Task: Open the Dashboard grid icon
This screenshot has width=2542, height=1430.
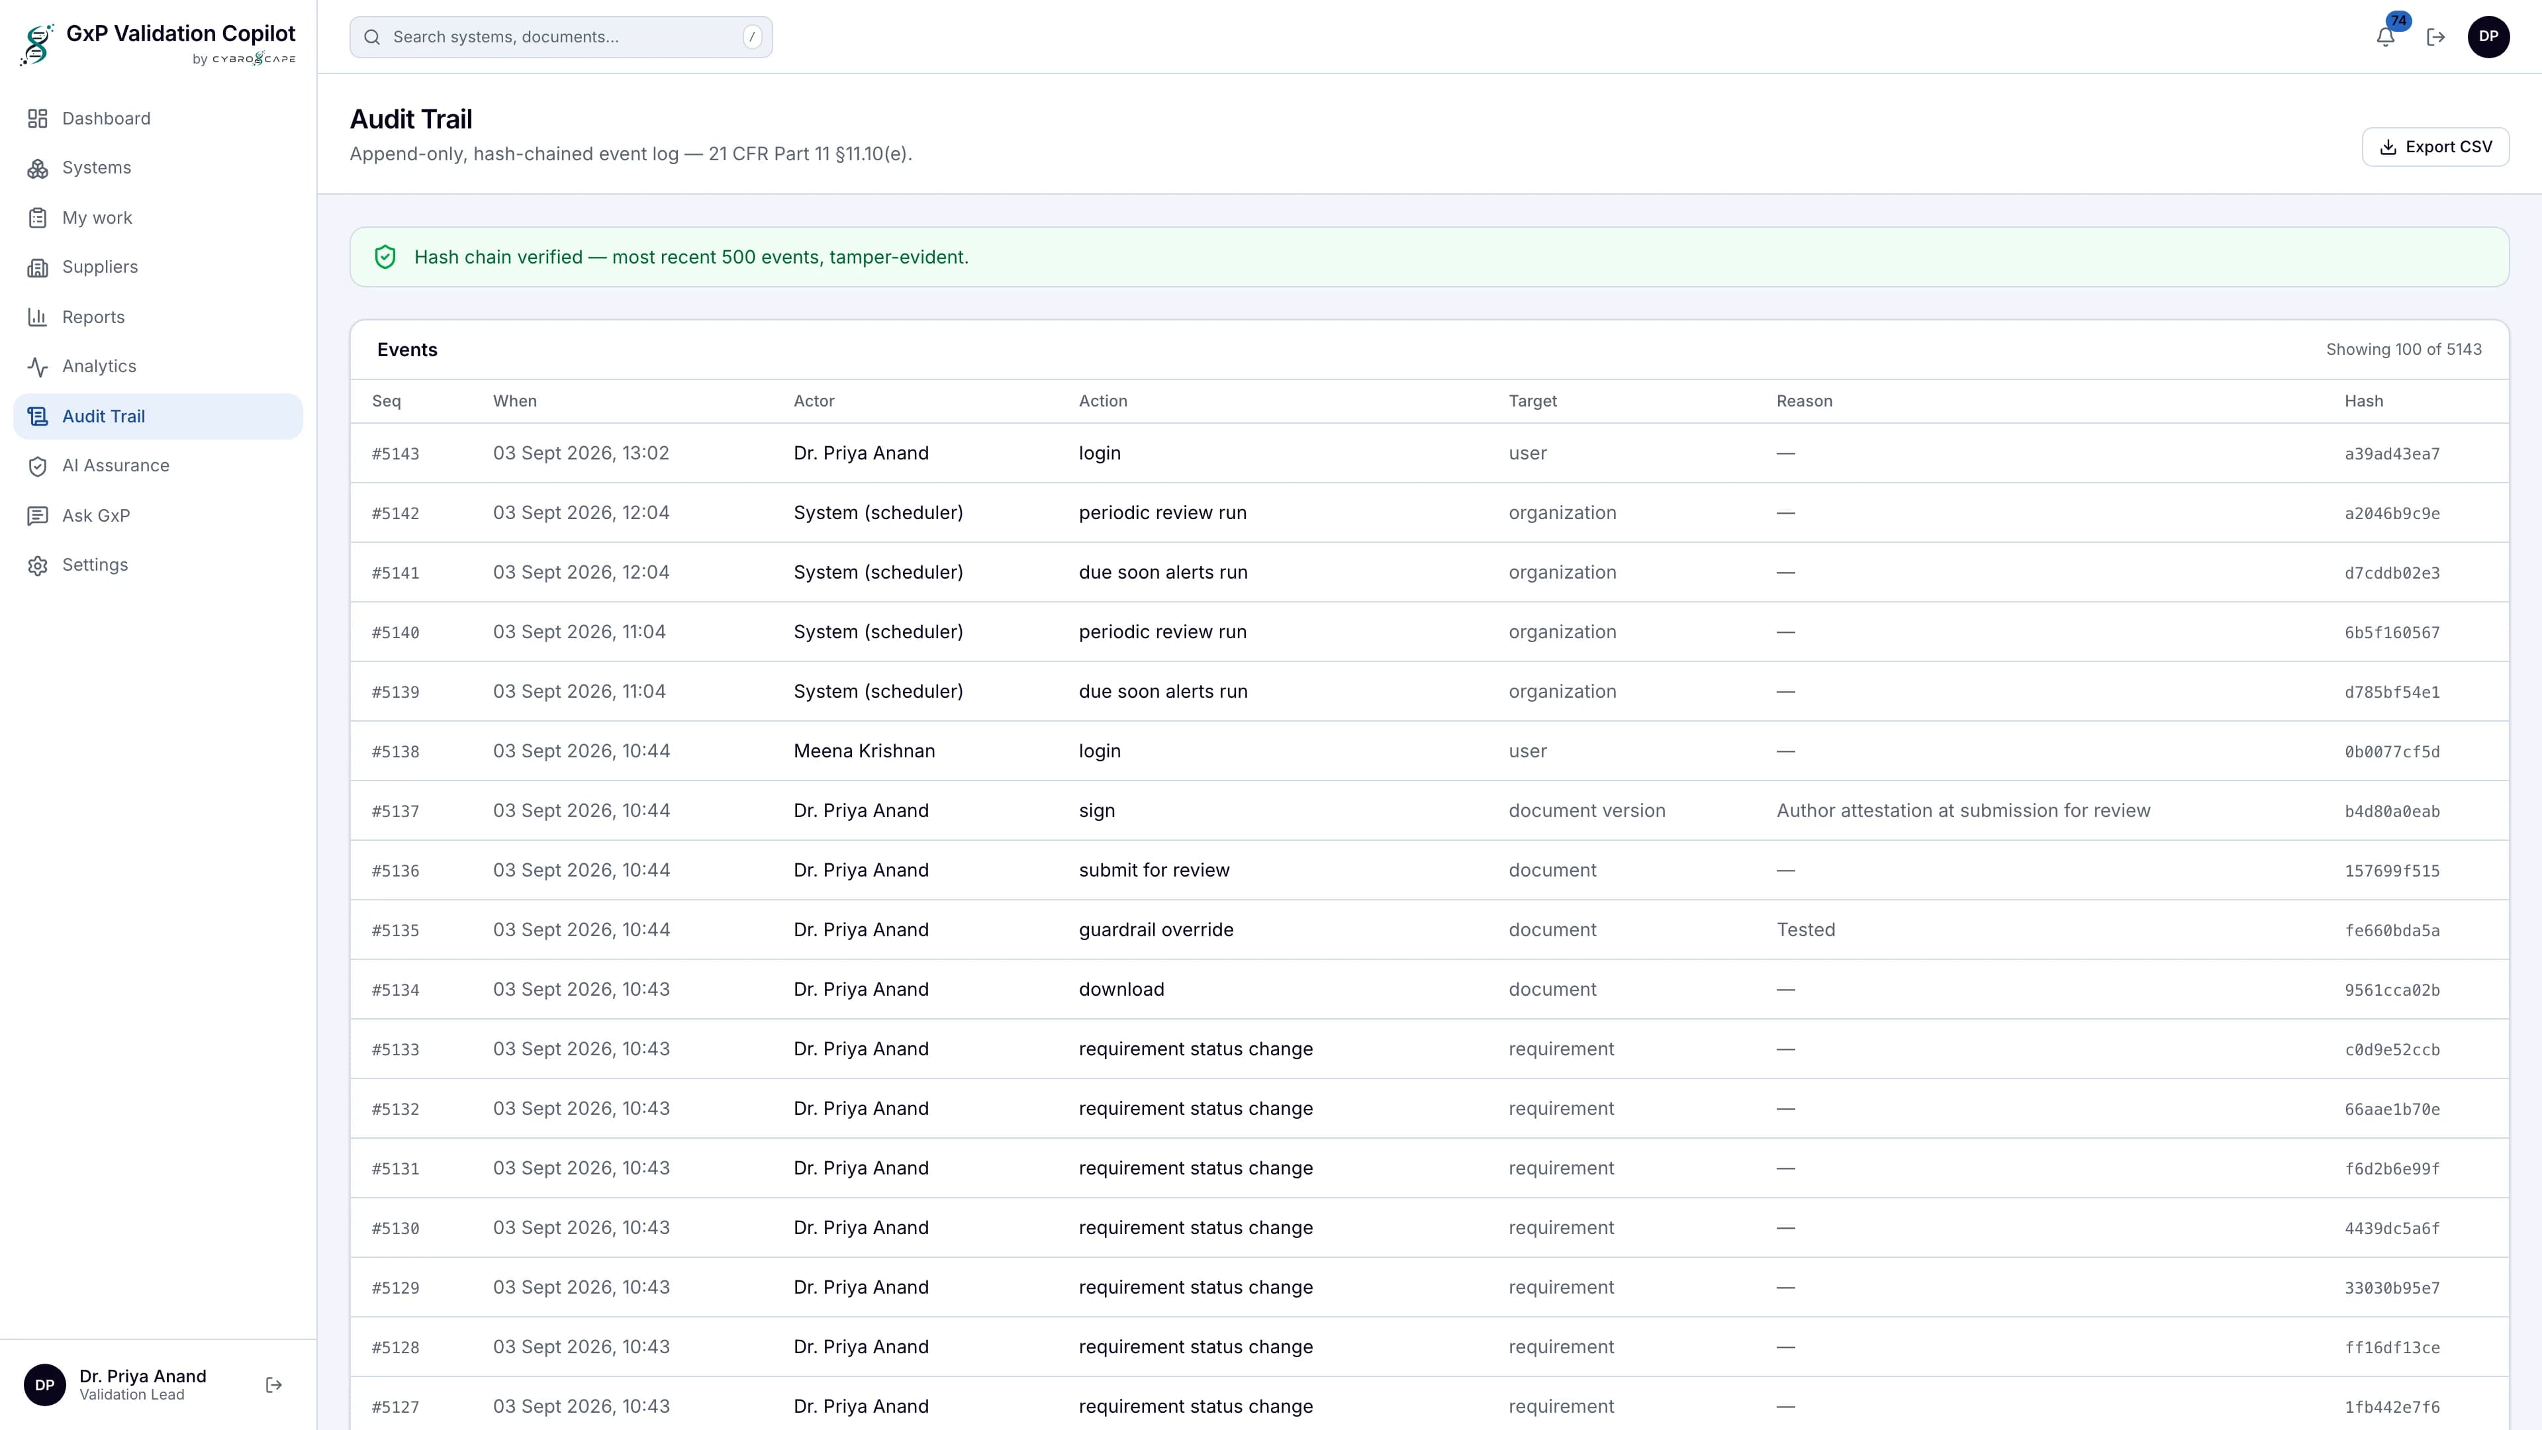Action: coord(38,119)
